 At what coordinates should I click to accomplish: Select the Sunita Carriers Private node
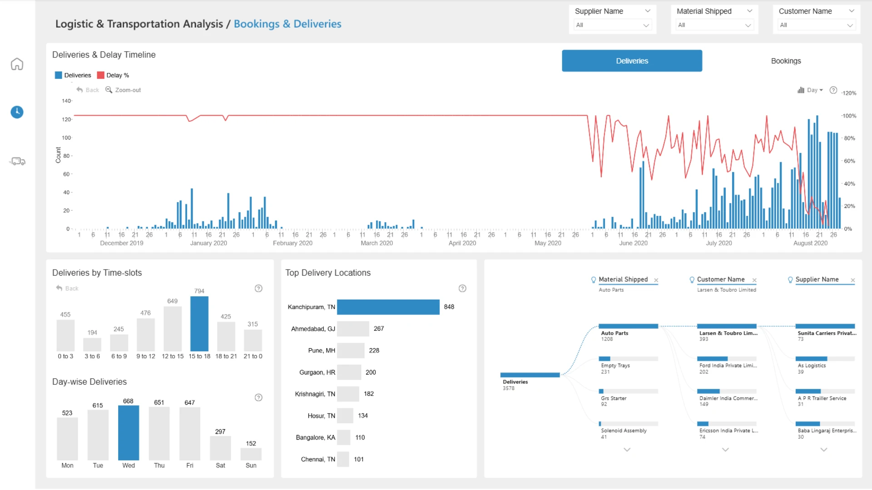825,326
